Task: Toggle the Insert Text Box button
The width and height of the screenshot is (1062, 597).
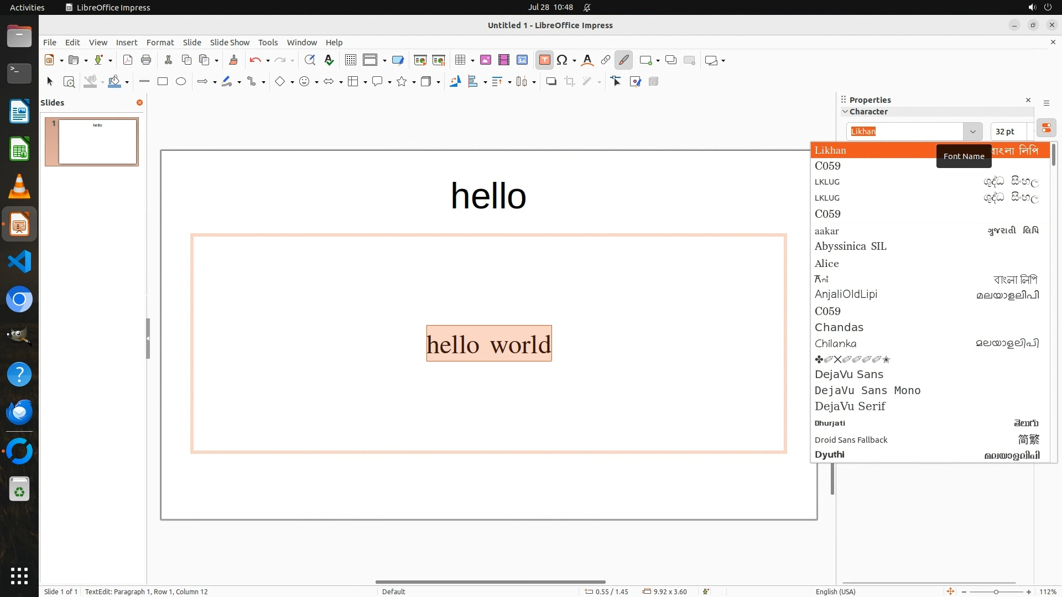Action: pyautogui.click(x=544, y=60)
